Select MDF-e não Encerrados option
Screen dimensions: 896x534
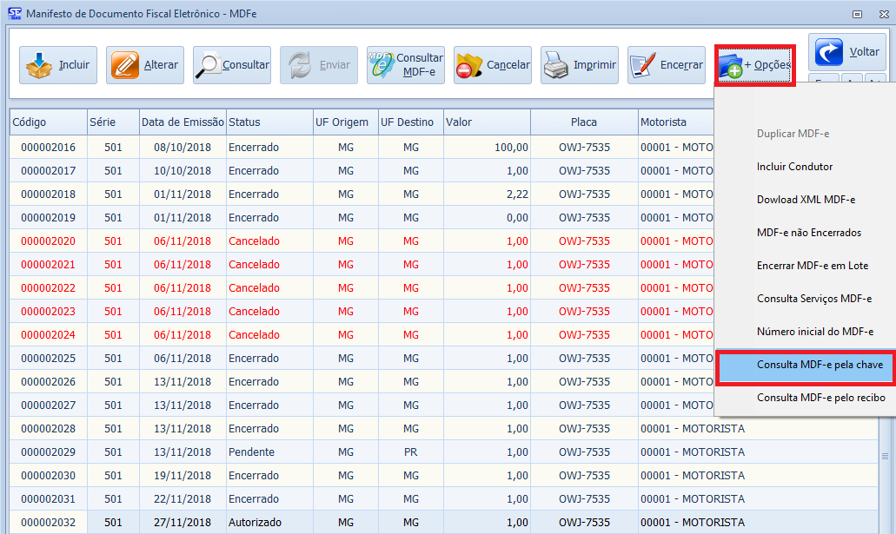coord(808,233)
